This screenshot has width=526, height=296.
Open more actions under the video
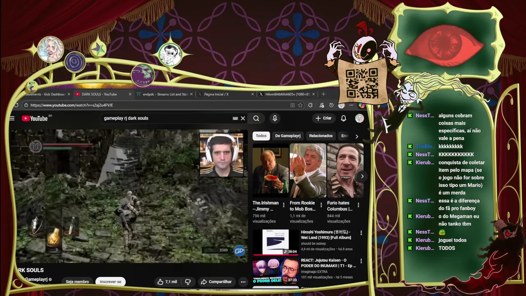(243, 282)
